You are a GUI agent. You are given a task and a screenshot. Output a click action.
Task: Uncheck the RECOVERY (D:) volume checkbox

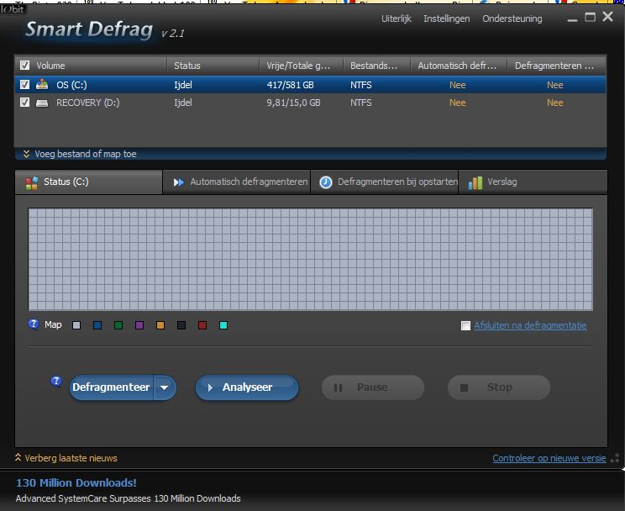[x=24, y=103]
